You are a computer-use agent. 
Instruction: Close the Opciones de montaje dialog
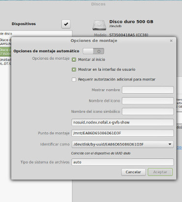pos(171,41)
